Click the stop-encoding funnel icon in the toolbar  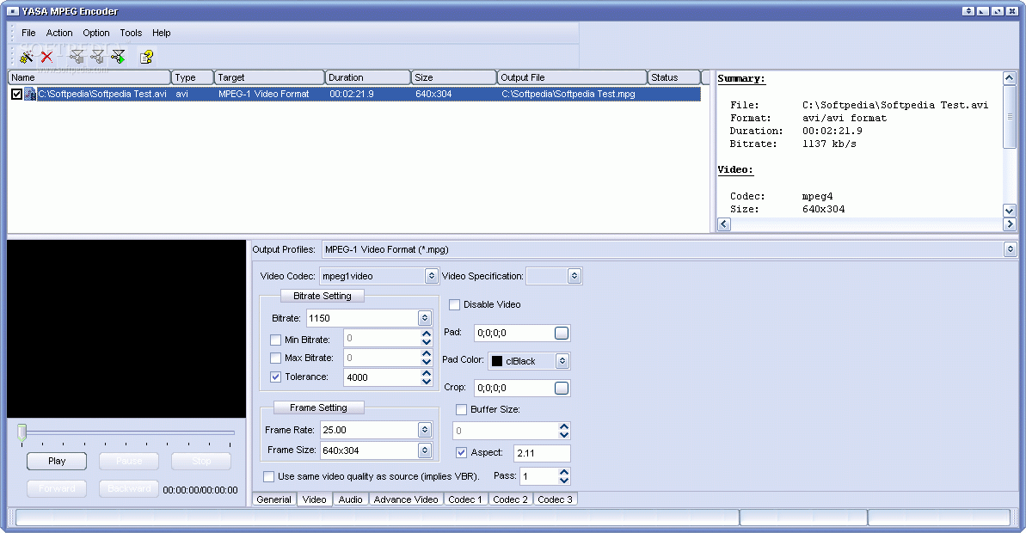click(x=77, y=57)
